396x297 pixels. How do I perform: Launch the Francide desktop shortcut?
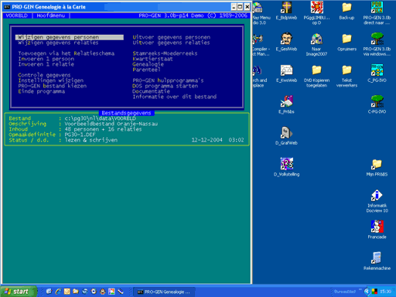point(377,230)
